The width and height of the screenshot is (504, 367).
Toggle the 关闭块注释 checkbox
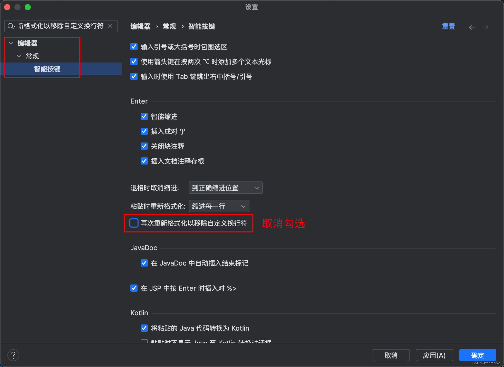(x=144, y=146)
